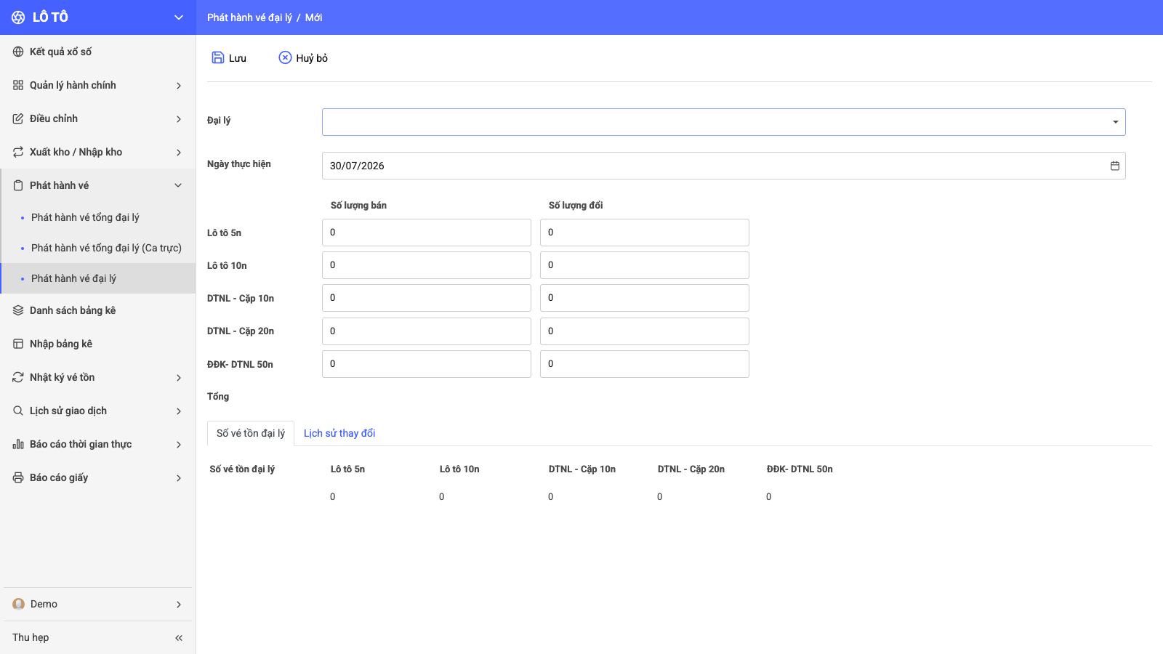
Task: Click DTNL - Cặp 10n Số lượng bán field
Action: pyautogui.click(x=427, y=298)
